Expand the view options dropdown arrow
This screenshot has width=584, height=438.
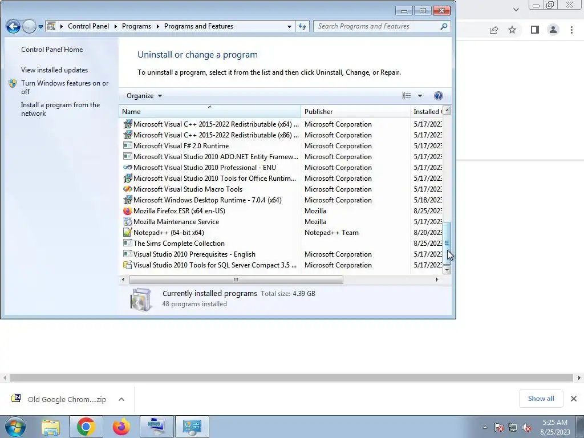click(x=420, y=96)
